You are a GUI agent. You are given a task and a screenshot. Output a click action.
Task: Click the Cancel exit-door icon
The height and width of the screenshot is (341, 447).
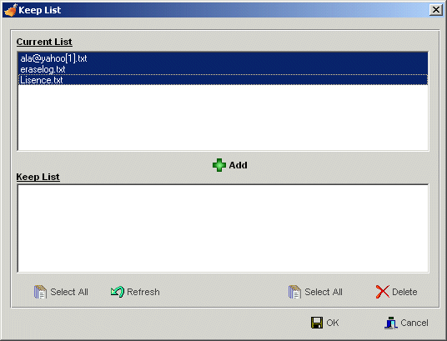pyautogui.click(x=391, y=323)
